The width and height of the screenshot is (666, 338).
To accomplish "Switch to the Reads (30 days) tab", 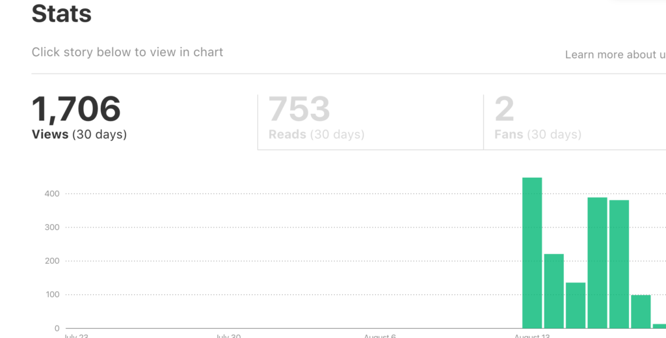I will [316, 119].
